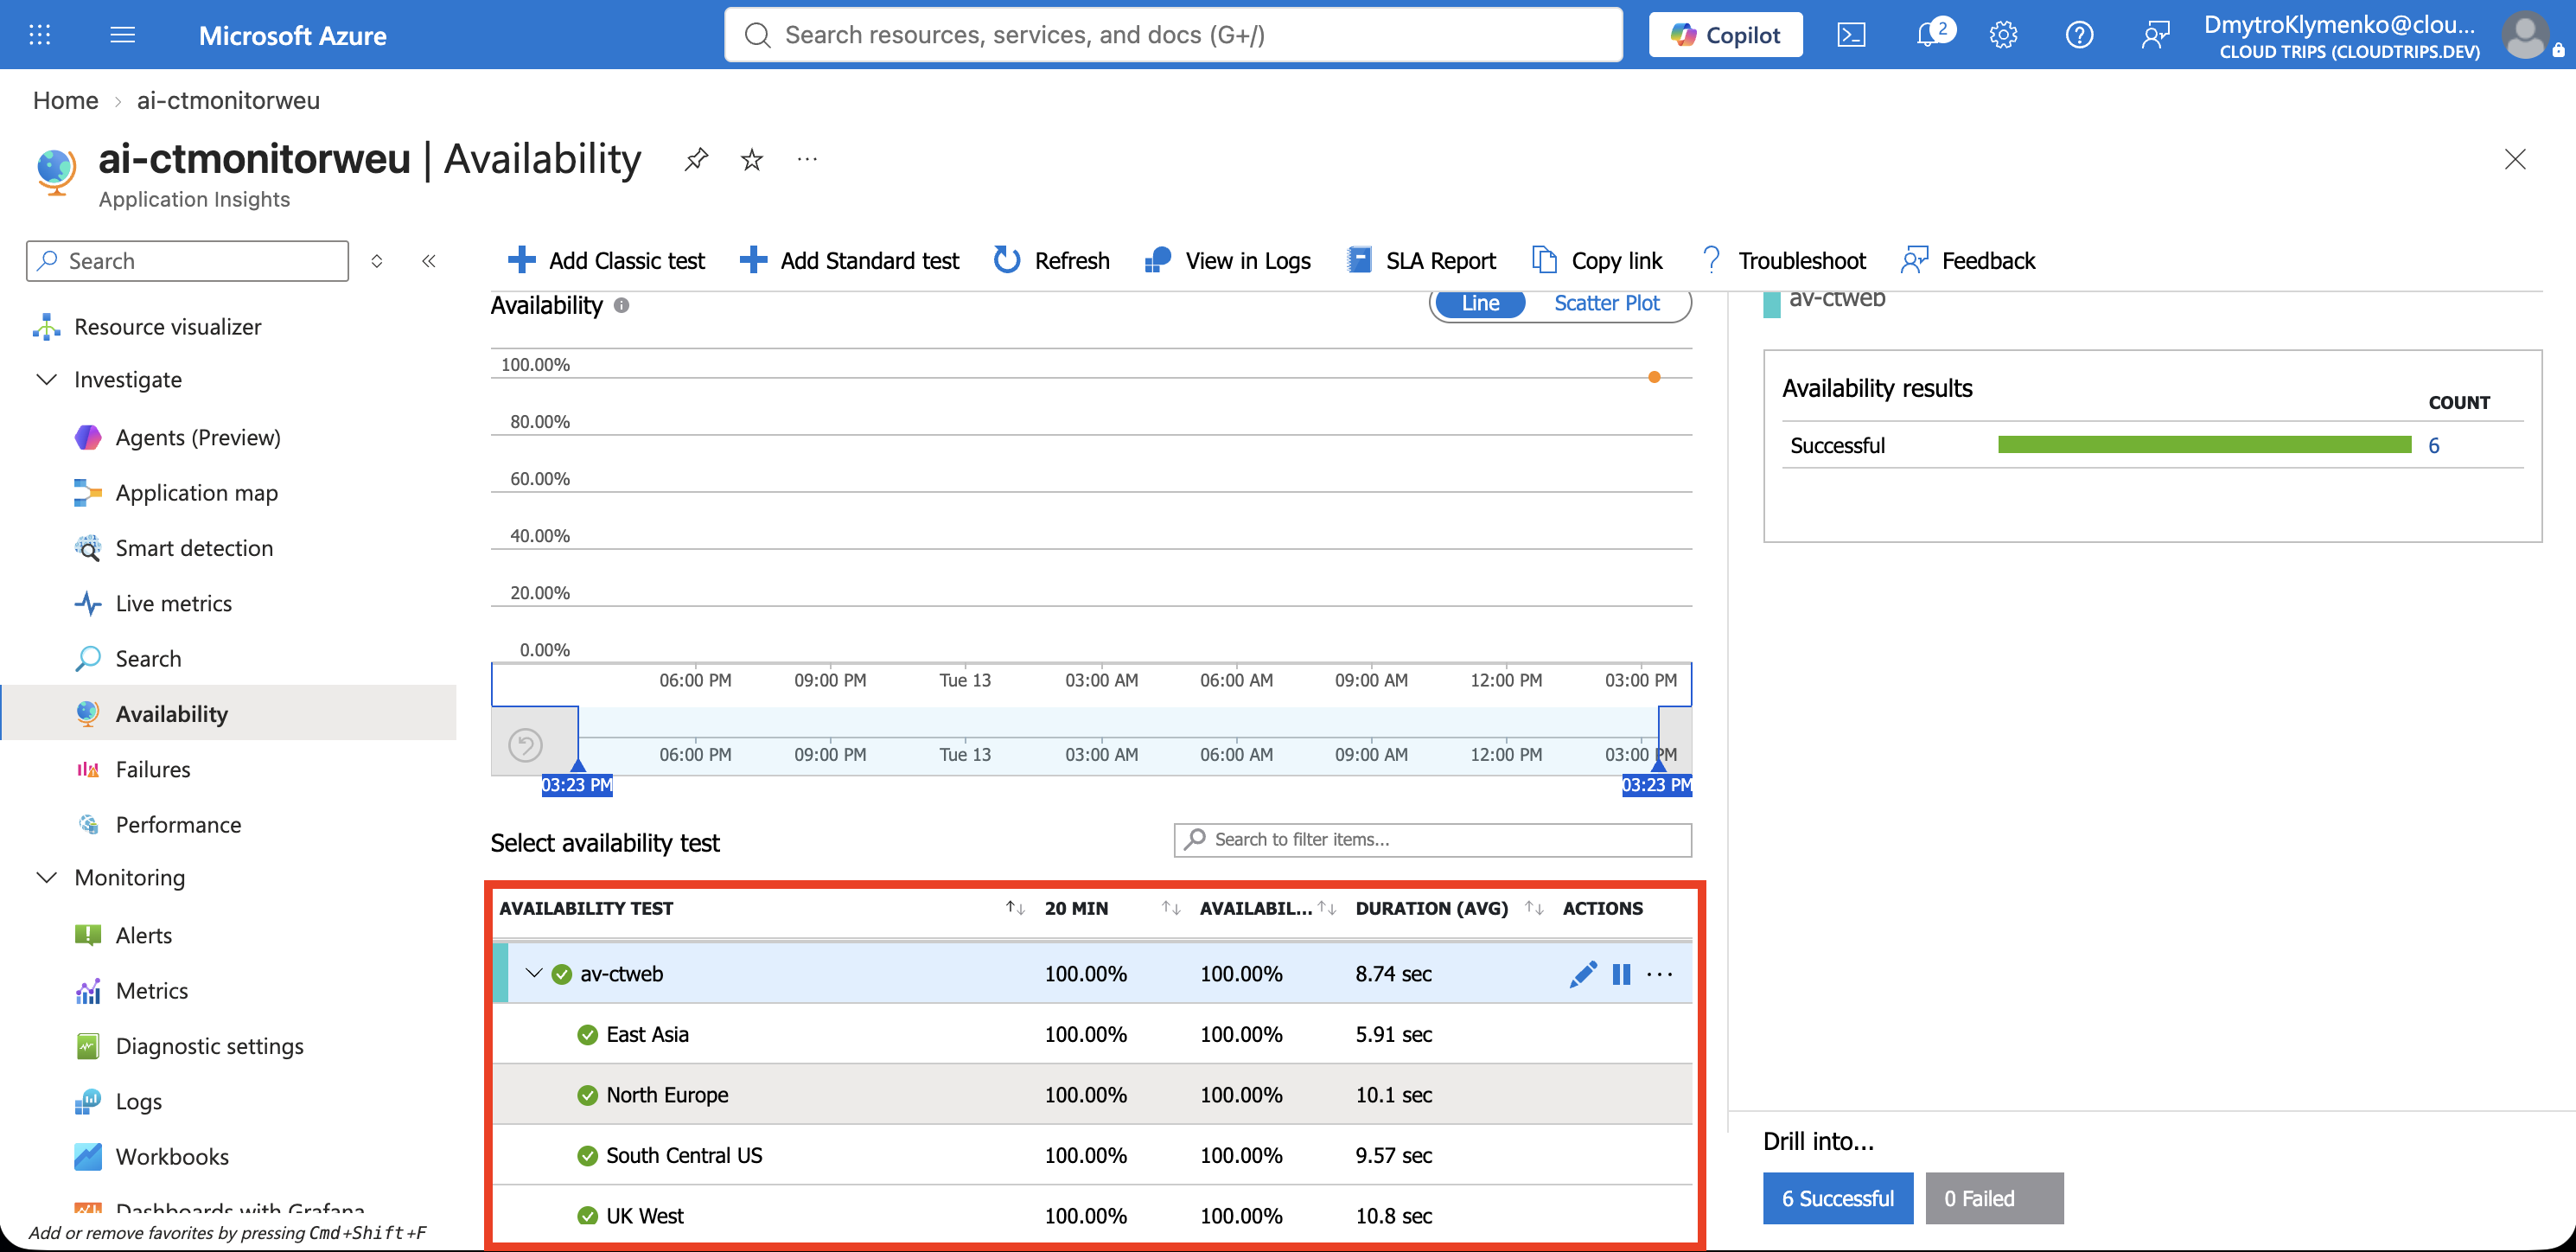Focus the Search to filter items field
This screenshot has width=2576, height=1252.
(1432, 840)
